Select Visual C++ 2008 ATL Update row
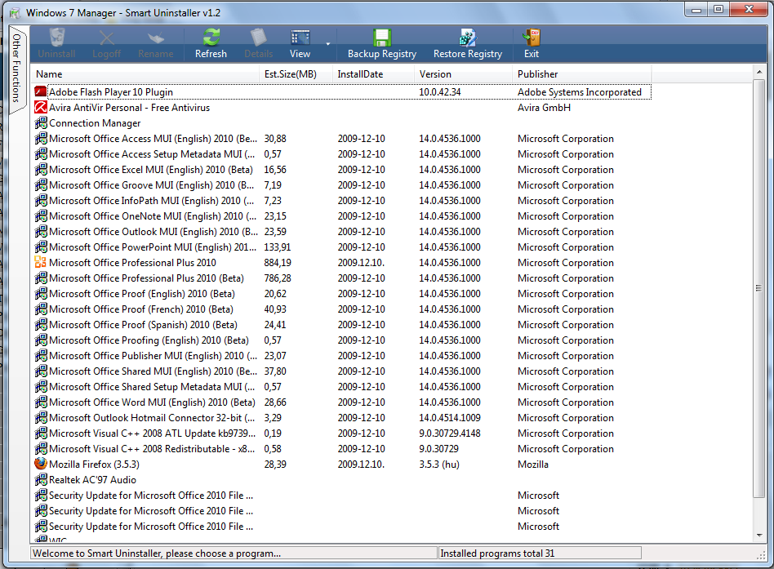774x569 pixels. click(343, 433)
